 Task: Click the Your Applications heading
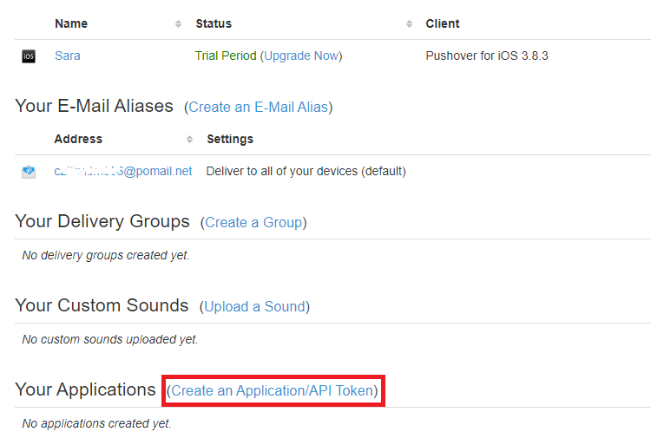point(85,389)
